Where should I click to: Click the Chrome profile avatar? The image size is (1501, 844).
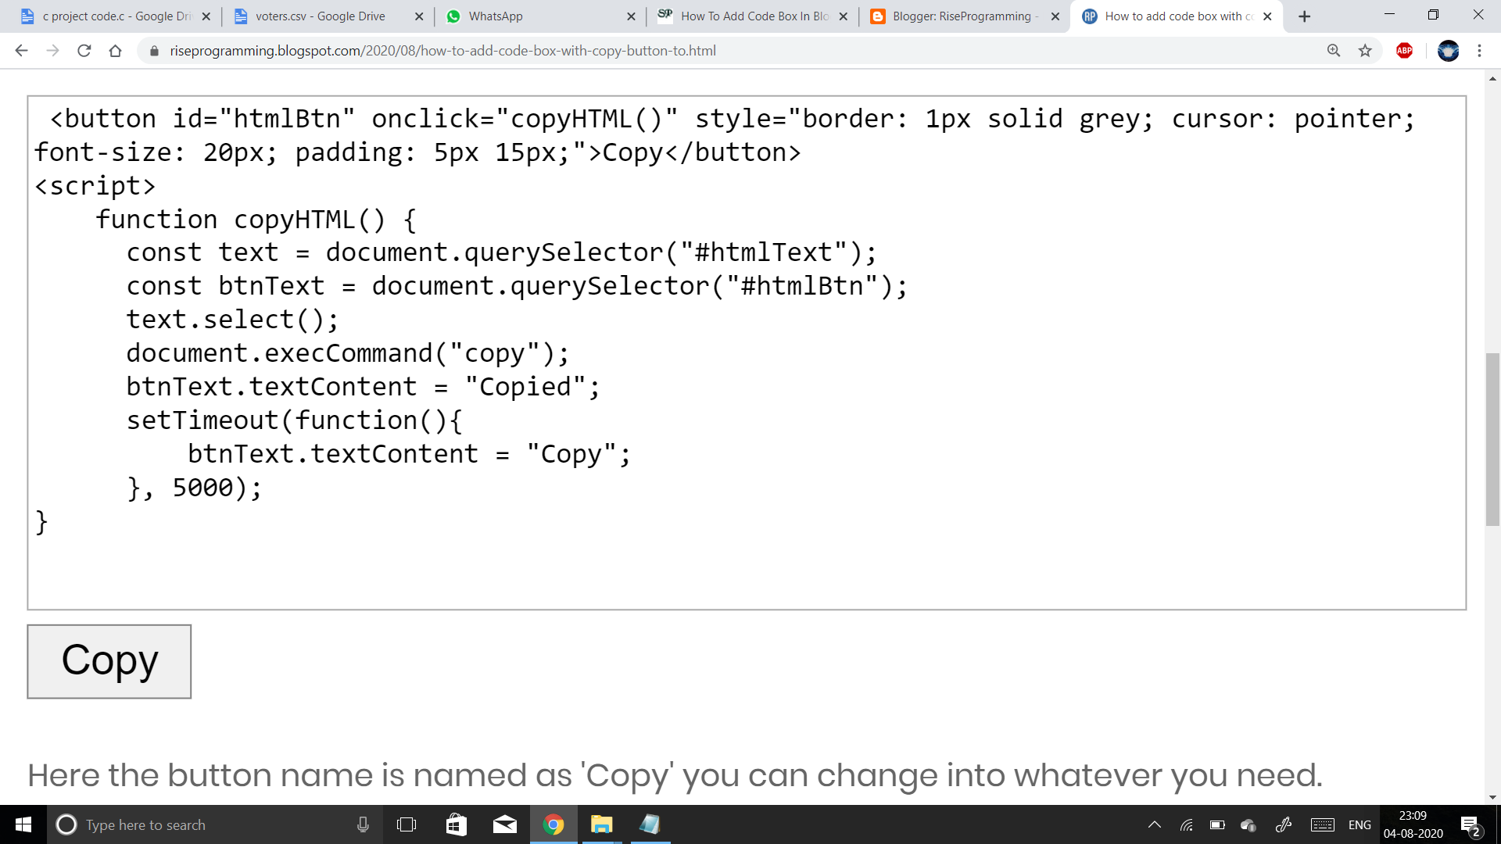point(1449,51)
